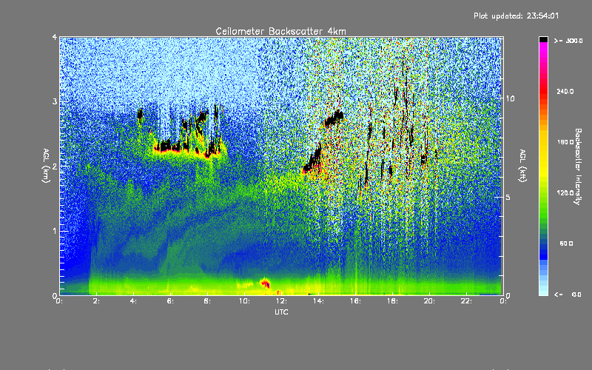Click the '60.0' colorbar value
Viewport: 592px width, 370px height.
point(566,244)
